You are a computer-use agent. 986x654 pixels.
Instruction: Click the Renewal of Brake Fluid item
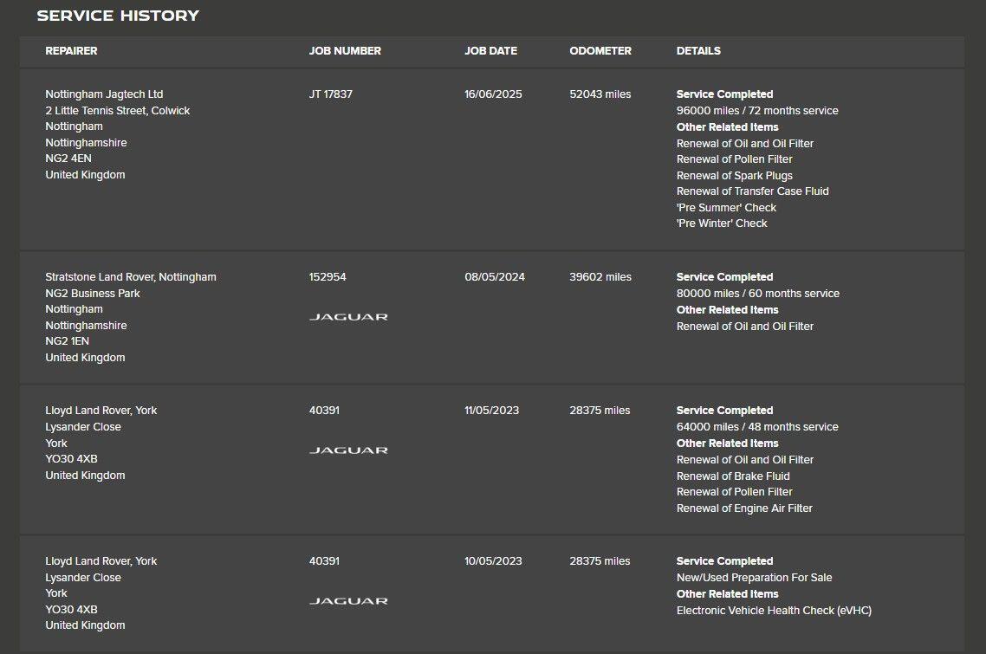click(733, 476)
